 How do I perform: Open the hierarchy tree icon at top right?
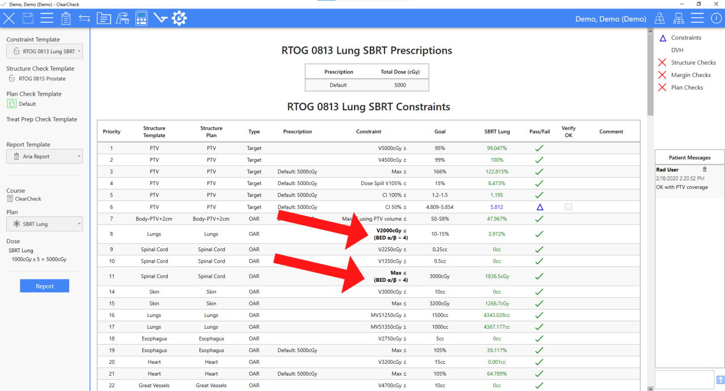679,19
